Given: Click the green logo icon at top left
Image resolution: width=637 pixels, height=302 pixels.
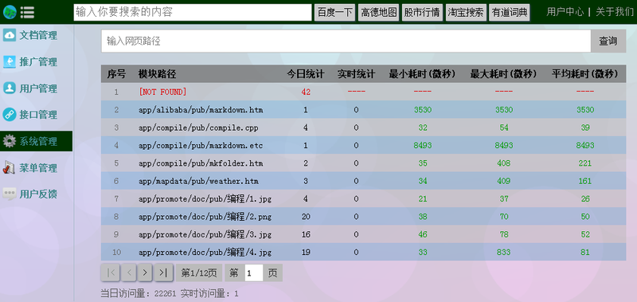Looking at the screenshot, I should tap(10, 12).
